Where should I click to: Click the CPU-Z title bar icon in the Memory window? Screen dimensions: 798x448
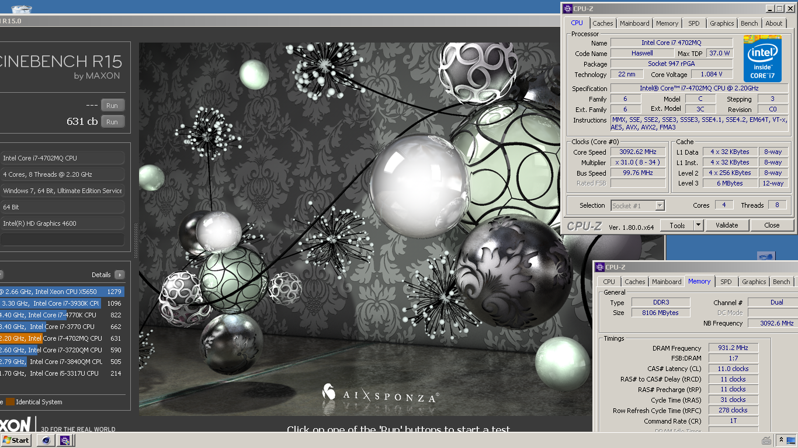click(x=600, y=267)
